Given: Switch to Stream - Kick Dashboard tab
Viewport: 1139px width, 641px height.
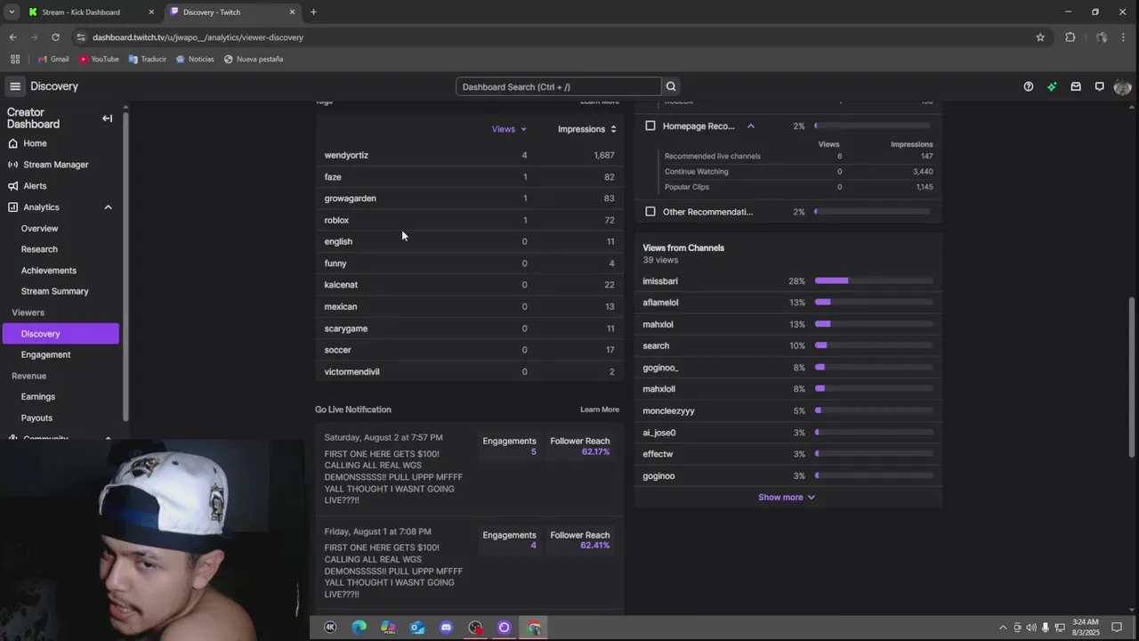Looking at the screenshot, I should 89,12.
